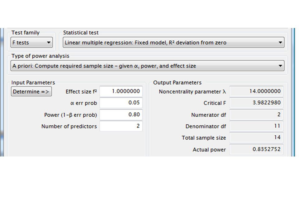Click the Type of power analysis label
299x224 pixels.
(40, 56)
